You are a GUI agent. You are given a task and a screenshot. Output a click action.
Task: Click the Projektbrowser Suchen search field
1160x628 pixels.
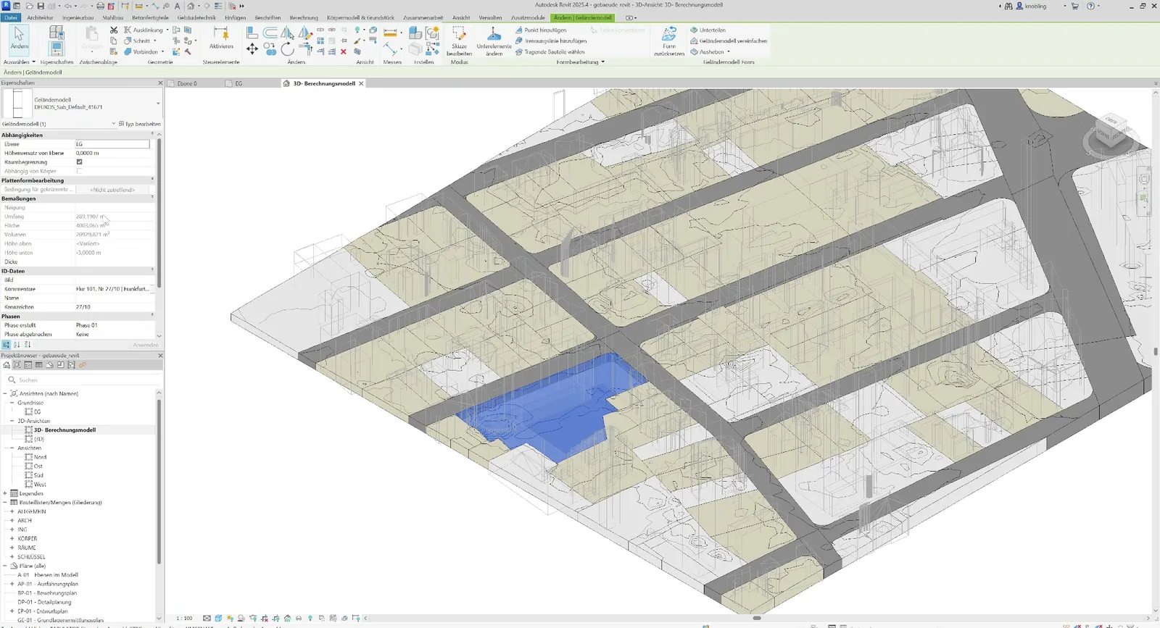click(x=82, y=380)
